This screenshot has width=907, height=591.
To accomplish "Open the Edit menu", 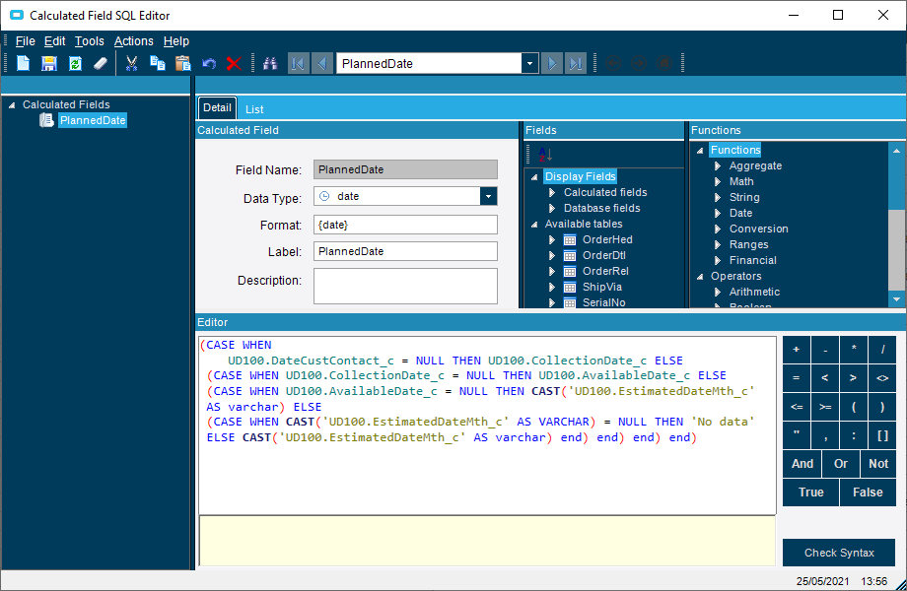I will point(54,41).
